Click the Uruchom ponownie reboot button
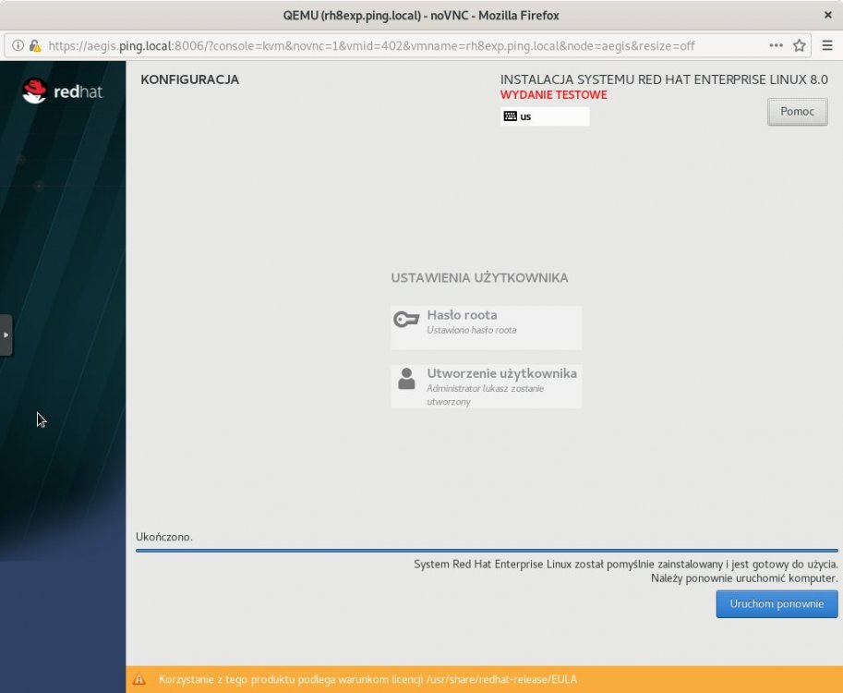The height and width of the screenshot is (693, 843). pos(777,603)
